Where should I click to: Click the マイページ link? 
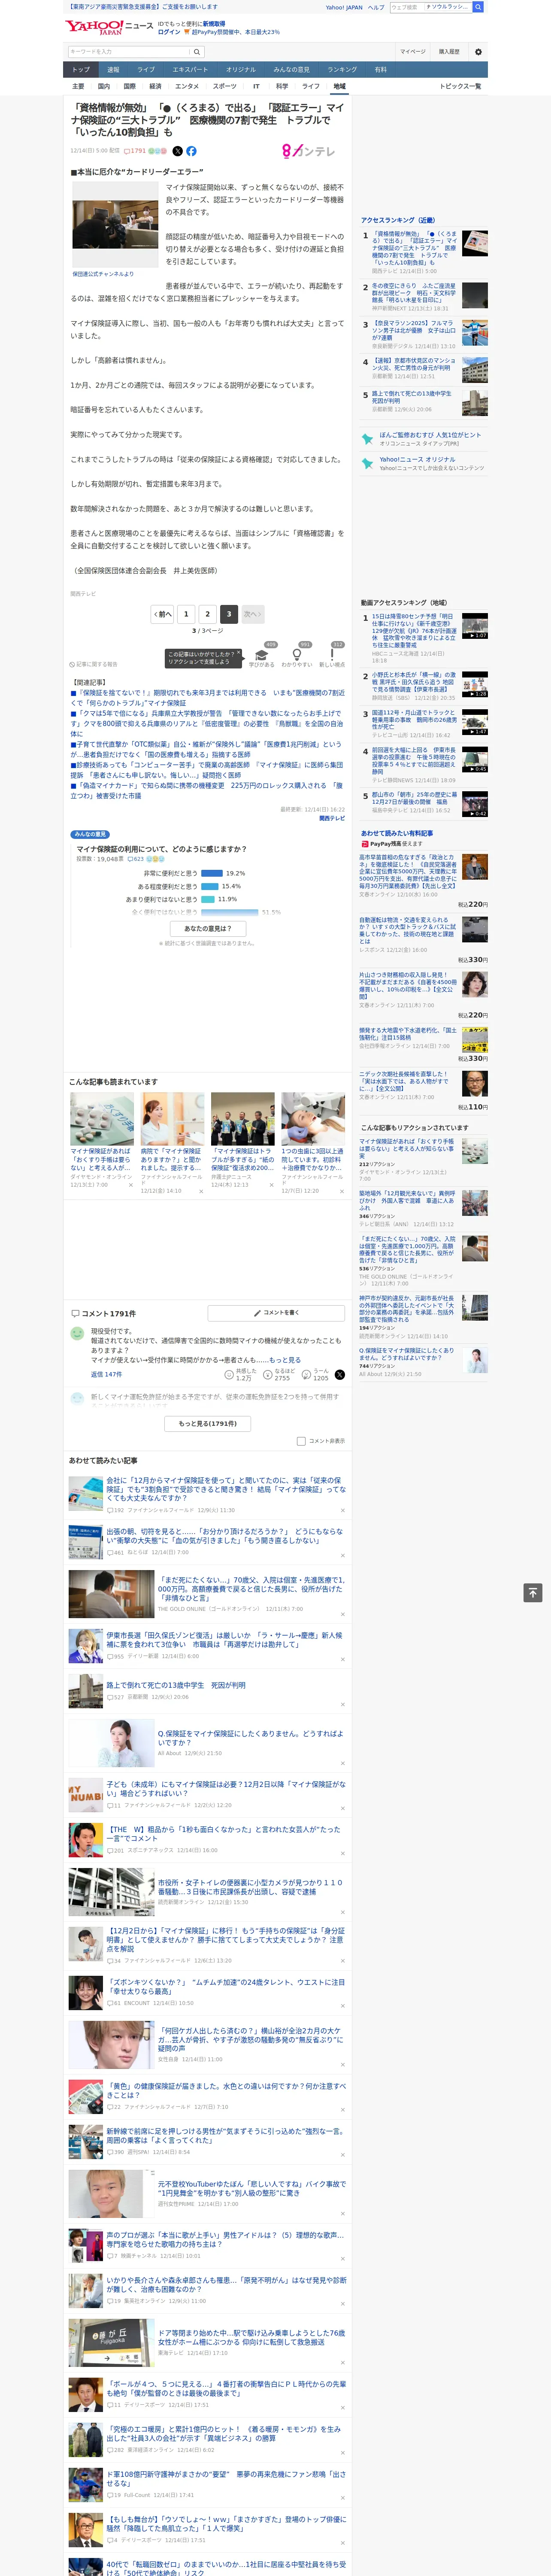tap(412, 51)
